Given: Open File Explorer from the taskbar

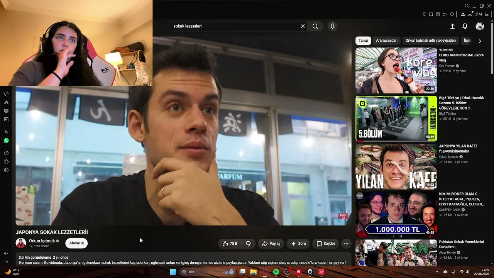Looking at the screenshot, I should pos(254,272).
